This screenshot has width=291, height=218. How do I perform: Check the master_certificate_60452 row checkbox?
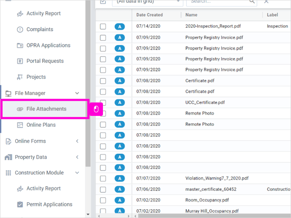[103, 189]
